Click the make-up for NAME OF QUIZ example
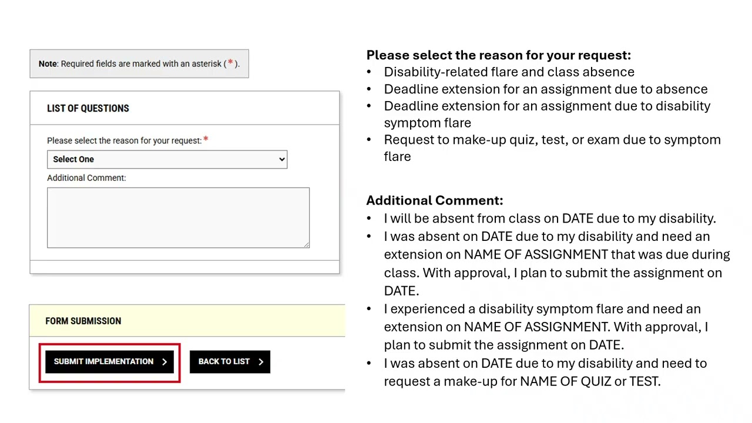 tap(545, 372)
